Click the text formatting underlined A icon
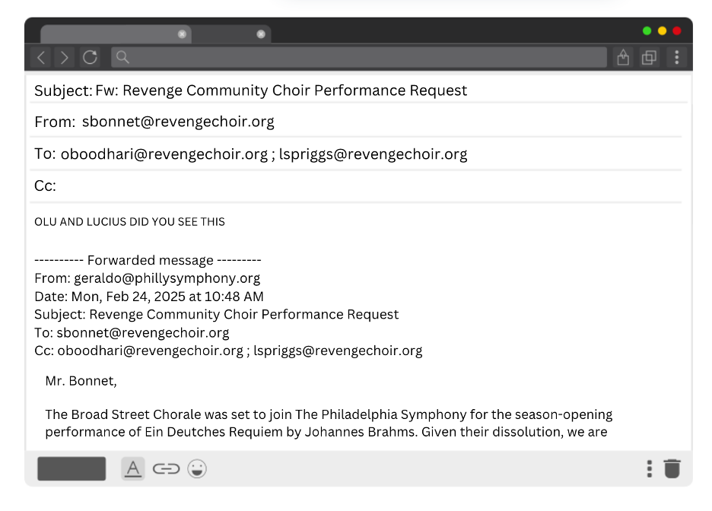The height and width of the screenshot is (511, 712). [133, 468]
